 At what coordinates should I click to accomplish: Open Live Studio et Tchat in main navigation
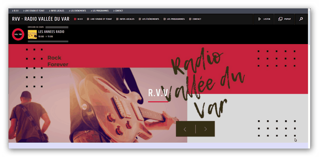pyautogui.click(x=99, y=19)
